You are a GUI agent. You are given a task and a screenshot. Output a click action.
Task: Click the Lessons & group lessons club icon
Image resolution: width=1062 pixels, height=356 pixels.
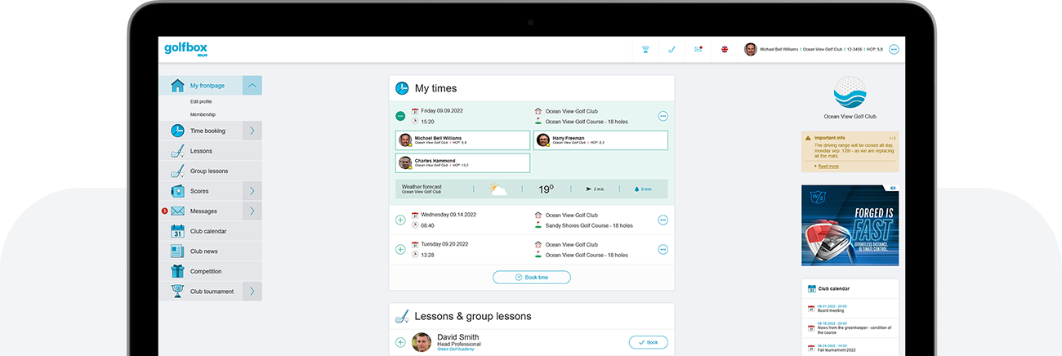(x=402, y=316)
